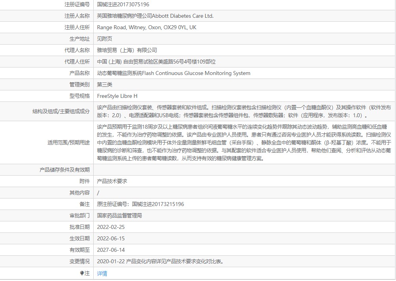Screen dimensions: 396x281
Task: Select agent address 美盛路56号4号楼109部位
Action: pos(187,62)
